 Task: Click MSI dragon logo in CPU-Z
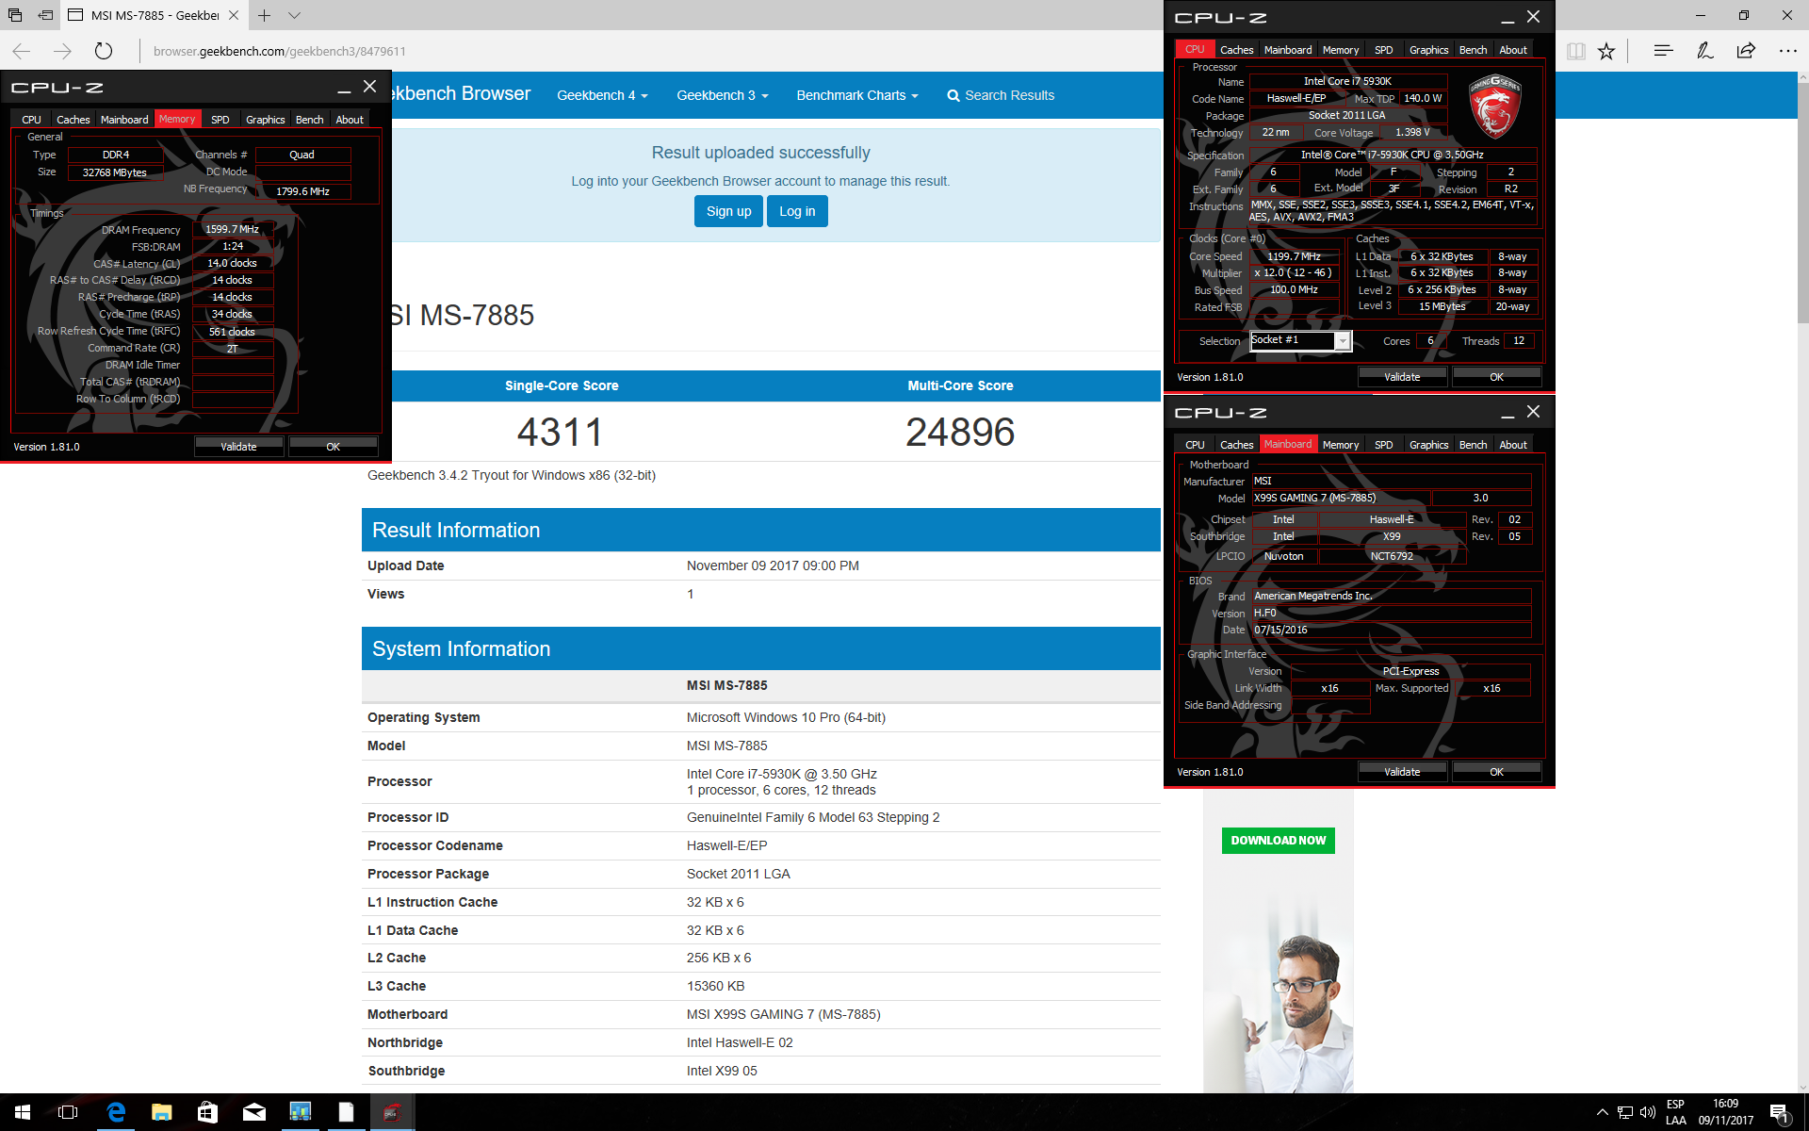[1494, 106]
